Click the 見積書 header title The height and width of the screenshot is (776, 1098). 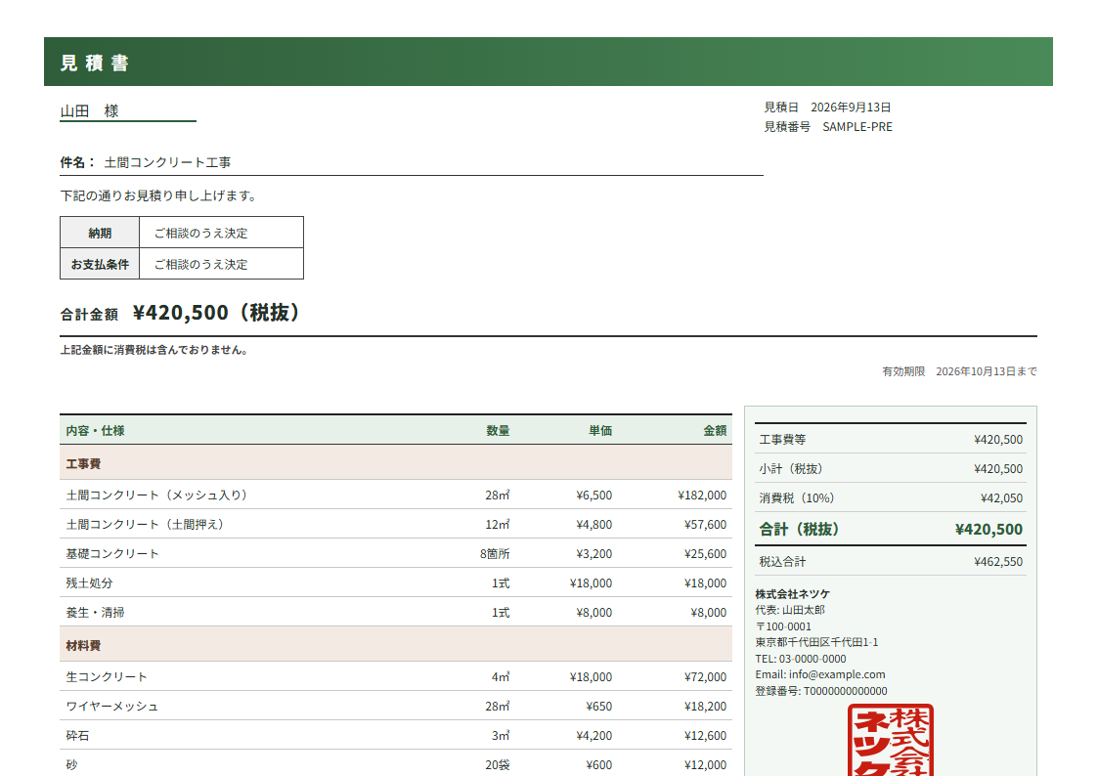tap(94, 63)
